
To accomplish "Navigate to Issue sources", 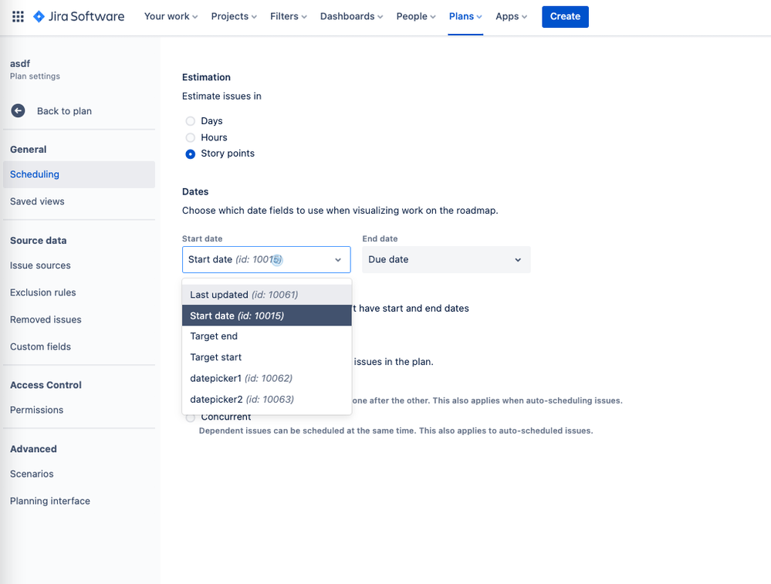I will tap(39, 265).
